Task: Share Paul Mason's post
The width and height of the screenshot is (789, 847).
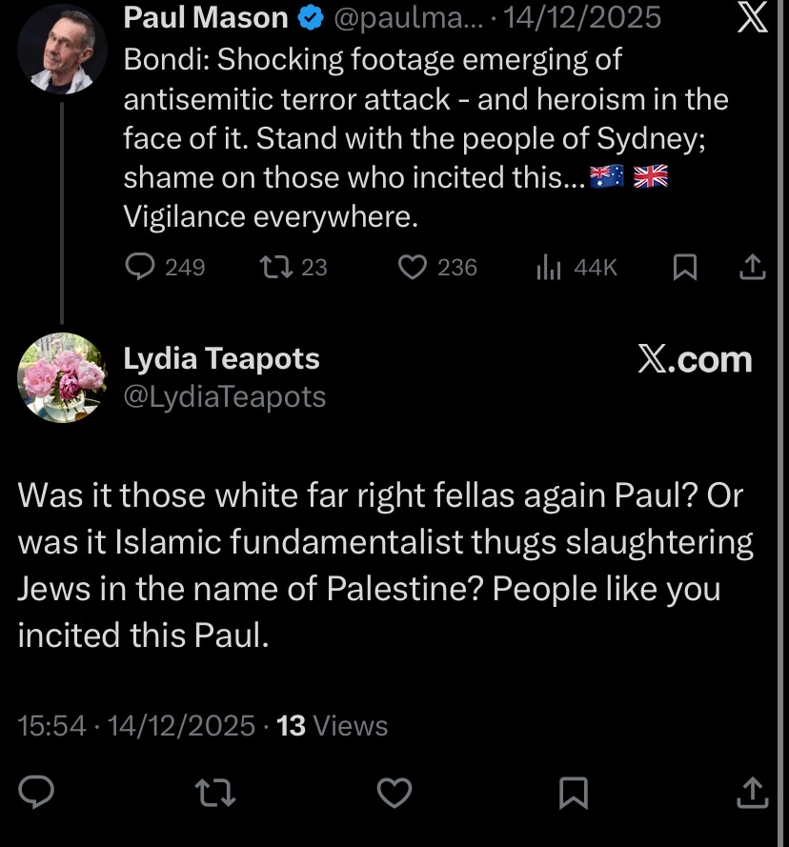Action: (752, 267)
